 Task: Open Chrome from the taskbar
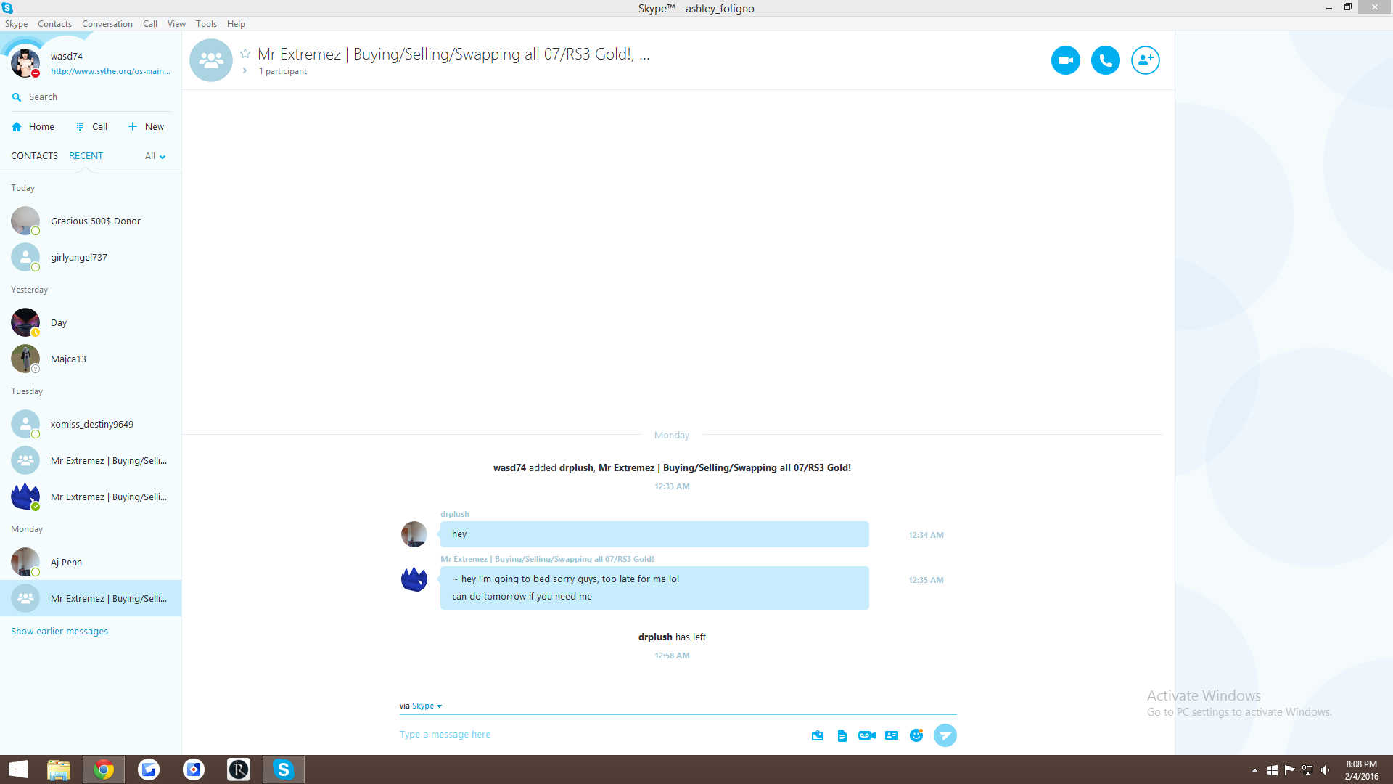(x=104, y=769)
